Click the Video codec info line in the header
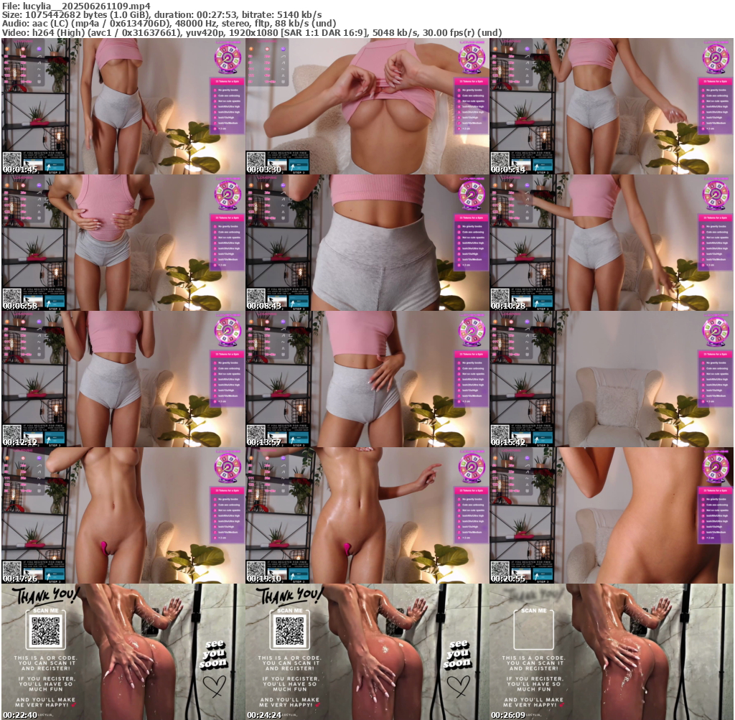Viewport: 735px width, 720px height. pyautogui.click(x=251, y=32)
